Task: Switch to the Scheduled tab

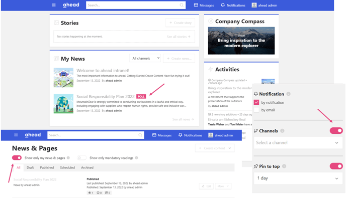Action: [67, 167]
